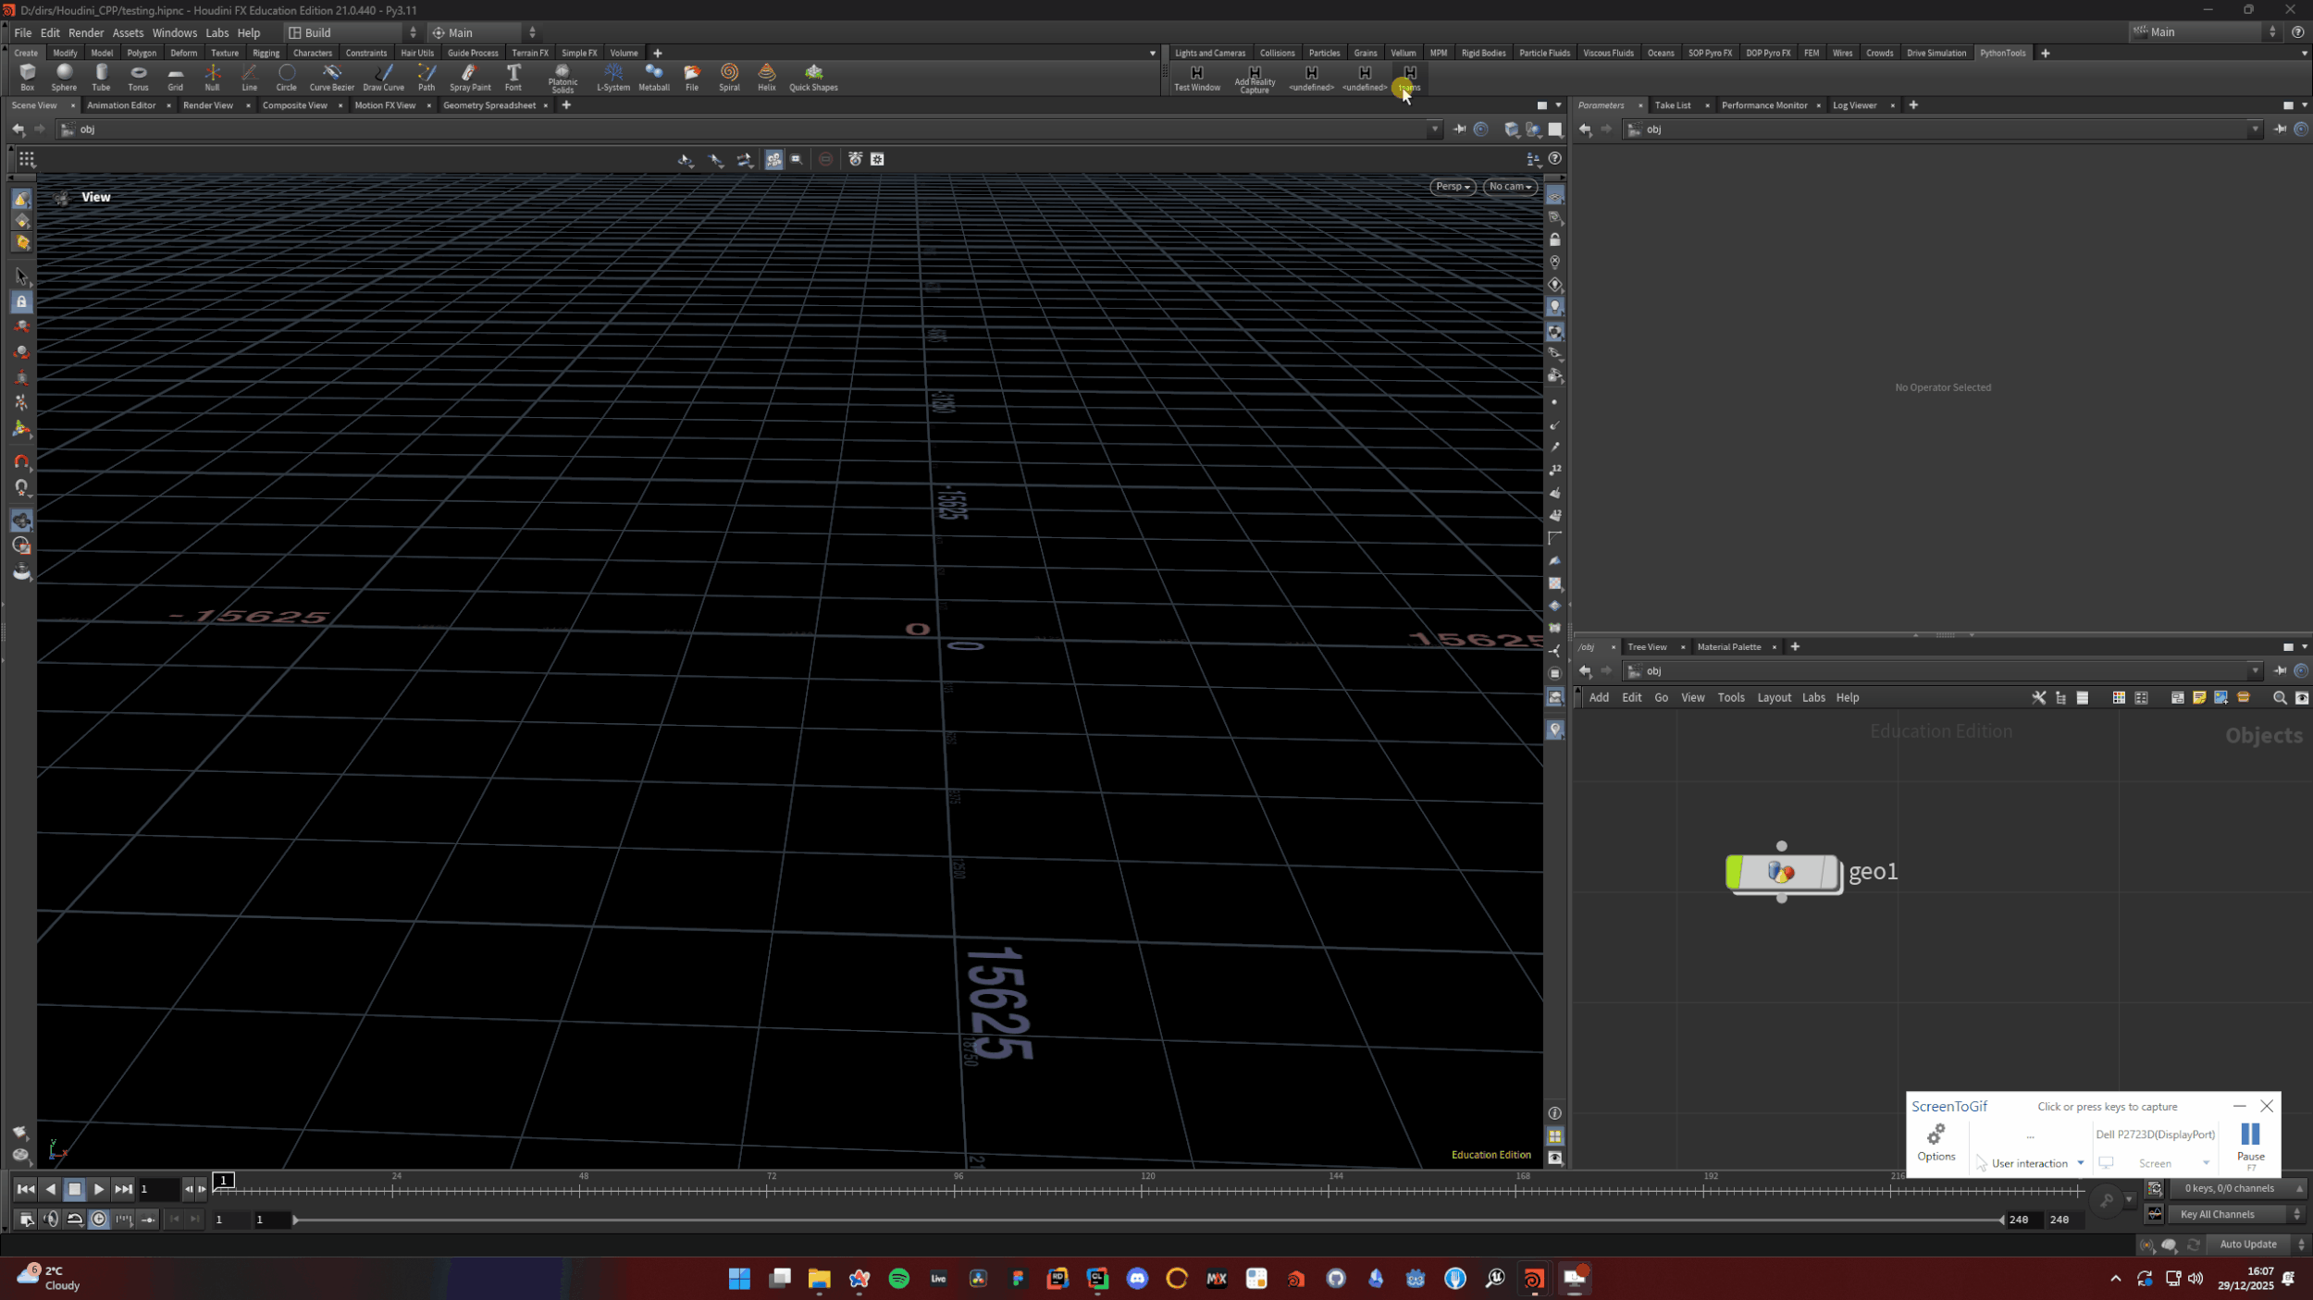Image resolution: width=2313 pixels, height=1300 pixels.
Task: Open the No cam camera dropdown
Action: [x=1510, y=187]
